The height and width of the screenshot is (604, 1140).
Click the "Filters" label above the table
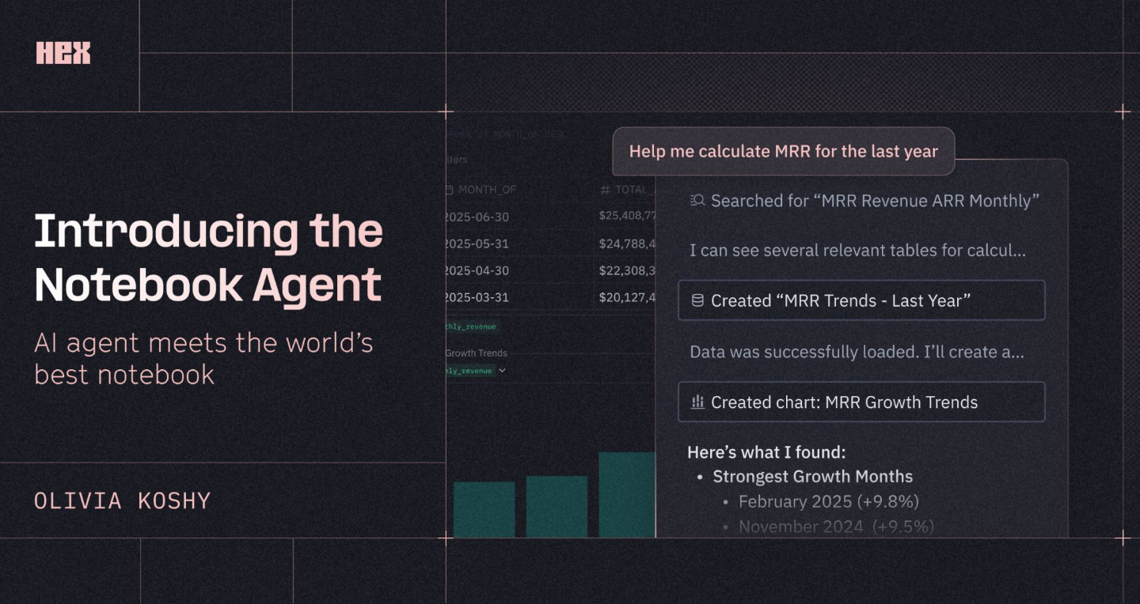click(x=456, y=160)
